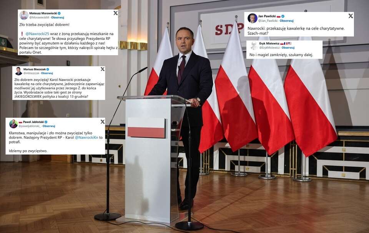The image size is (369, 233).
Task: Click X logo on Jabłoński tweet
Action: point(103,121)
